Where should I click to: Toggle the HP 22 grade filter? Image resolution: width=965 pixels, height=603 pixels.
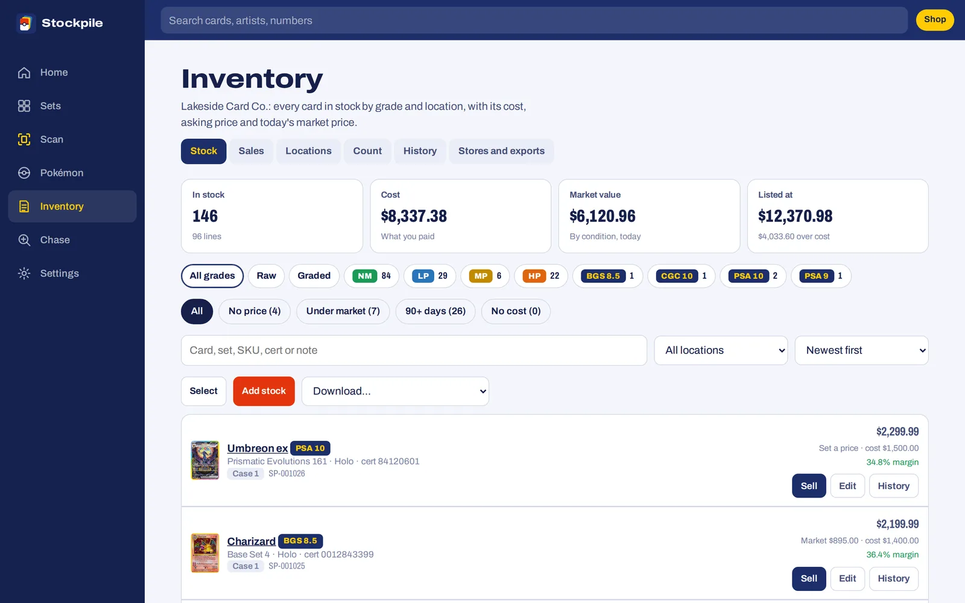tap(541, 276)
